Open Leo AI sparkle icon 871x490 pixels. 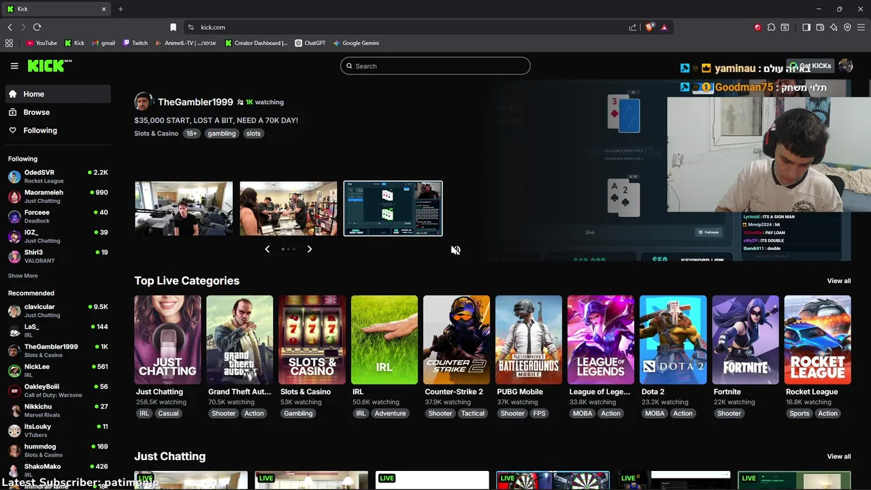834,27
